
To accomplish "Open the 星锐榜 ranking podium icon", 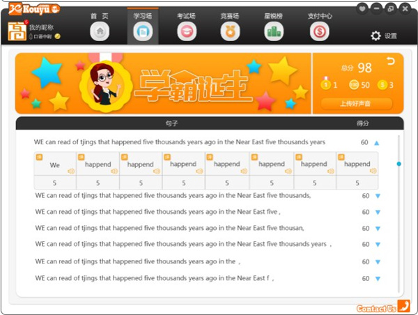I will pyautogui.click(x=274, y=32).
